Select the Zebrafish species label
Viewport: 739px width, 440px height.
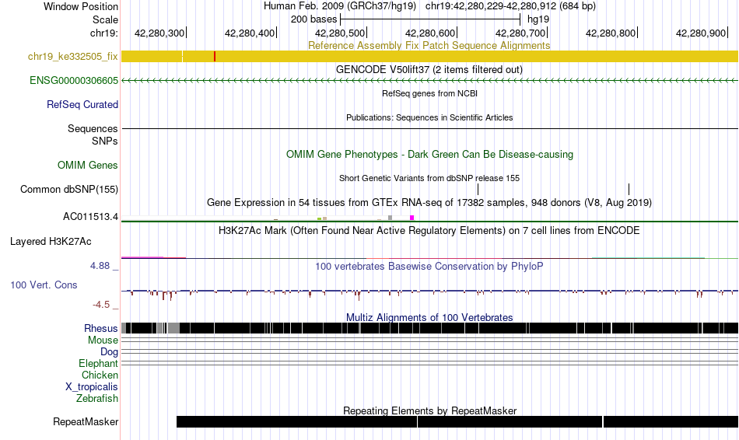click(97, 399)
